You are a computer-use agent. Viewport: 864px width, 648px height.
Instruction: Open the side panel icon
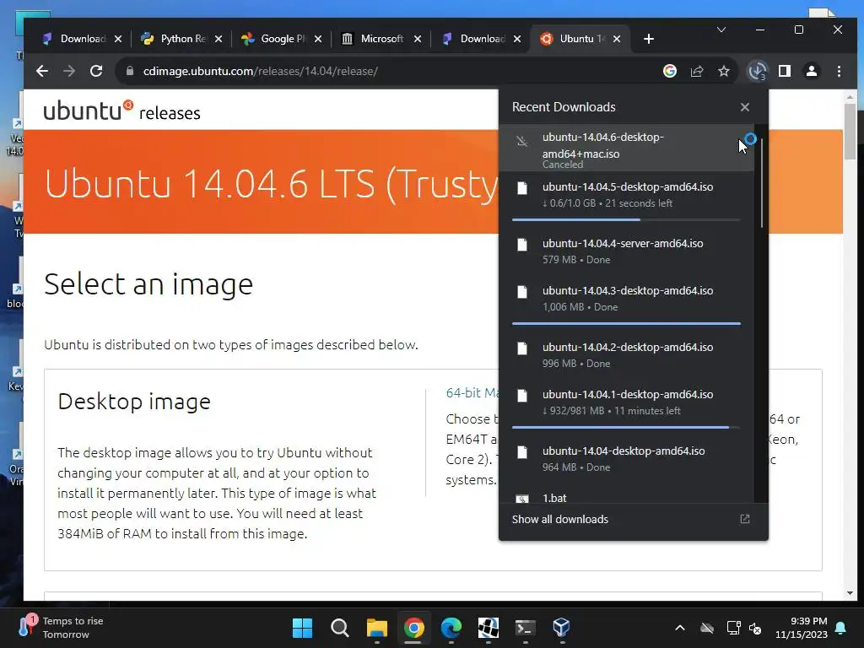coord(785,71)
